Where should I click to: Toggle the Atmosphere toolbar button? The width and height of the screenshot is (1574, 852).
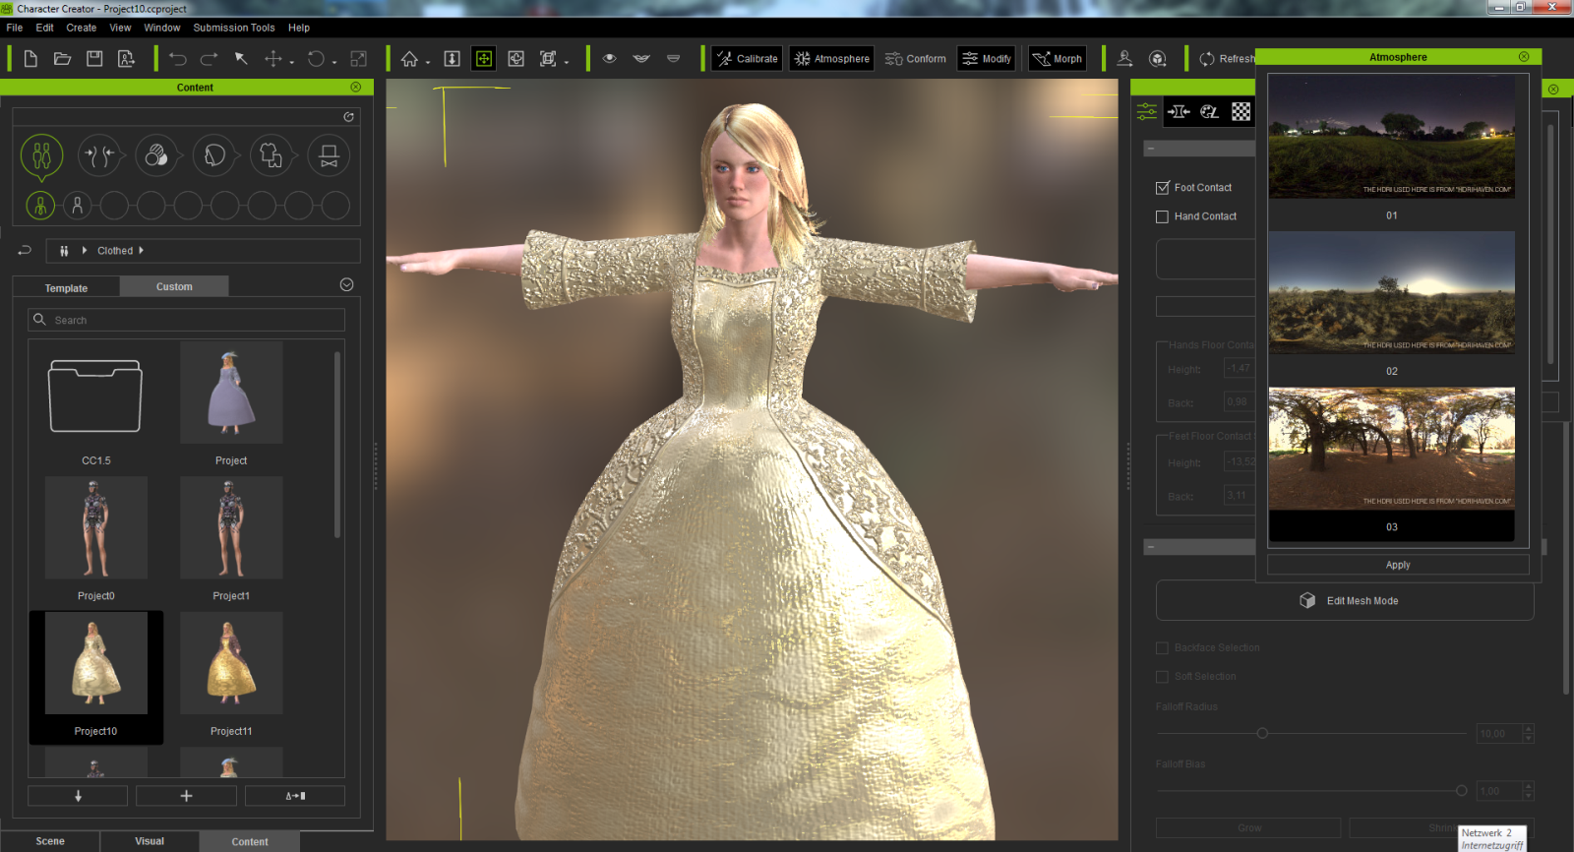click(x=831, y=59)
